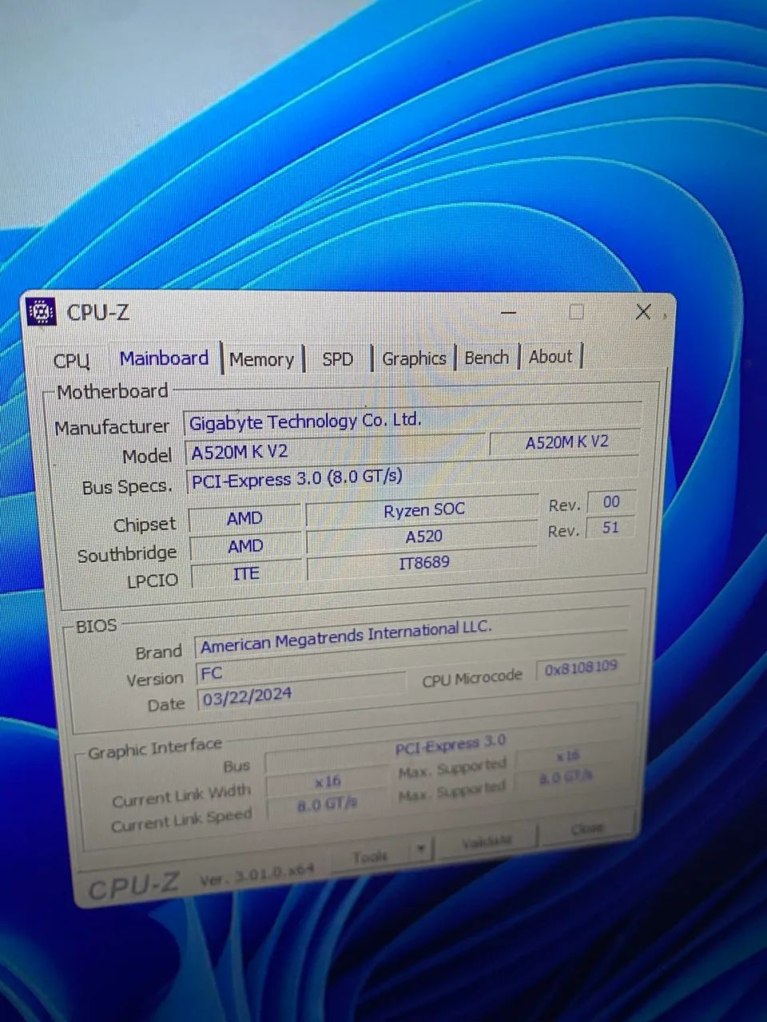Click the CPU-Z application icon in title bar
The image size is (767, 1022).
41,312
